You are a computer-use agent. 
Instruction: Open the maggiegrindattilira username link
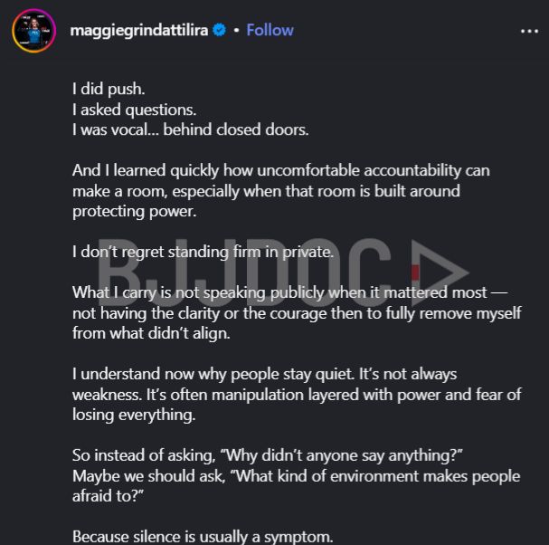pyautogui.click(x=140, y=30)
